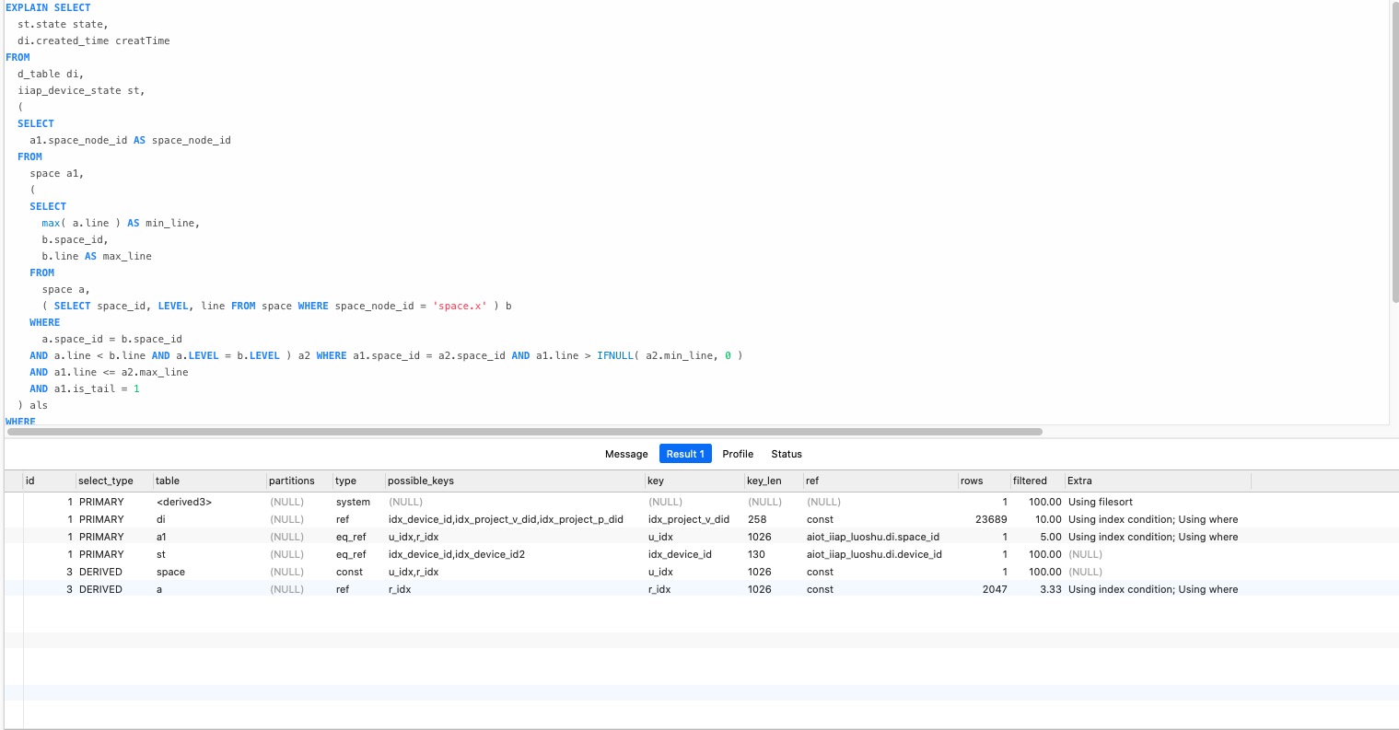Open the Profile tab
The width and height of the screenshot is (1399, 730).
click(x=738, y=454)
